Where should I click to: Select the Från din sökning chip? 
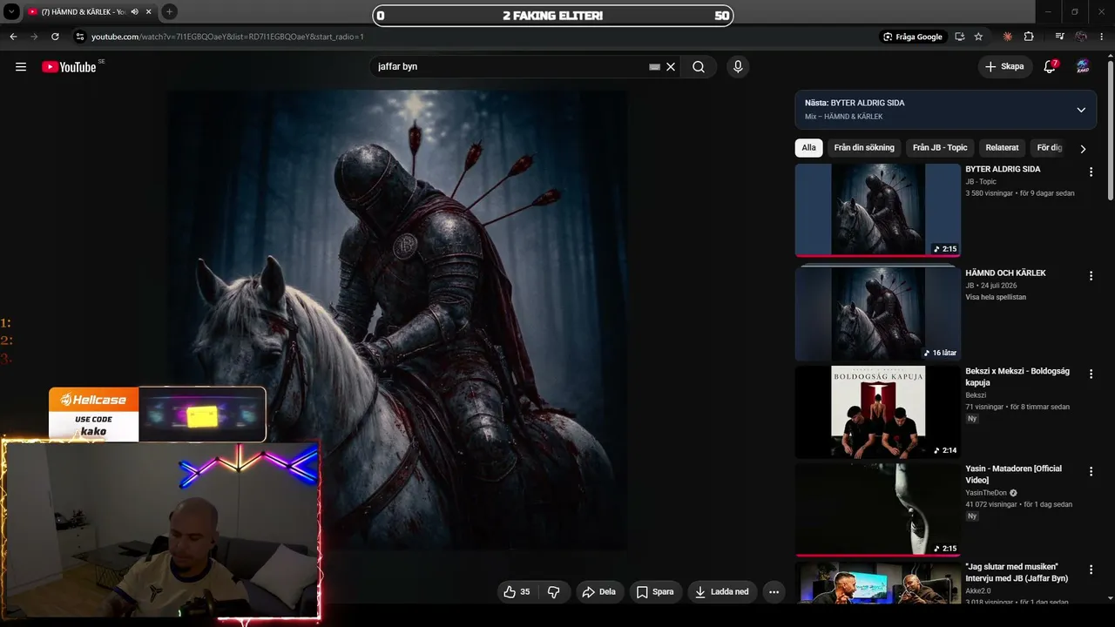pyautogui.click(x=864, y=148)
